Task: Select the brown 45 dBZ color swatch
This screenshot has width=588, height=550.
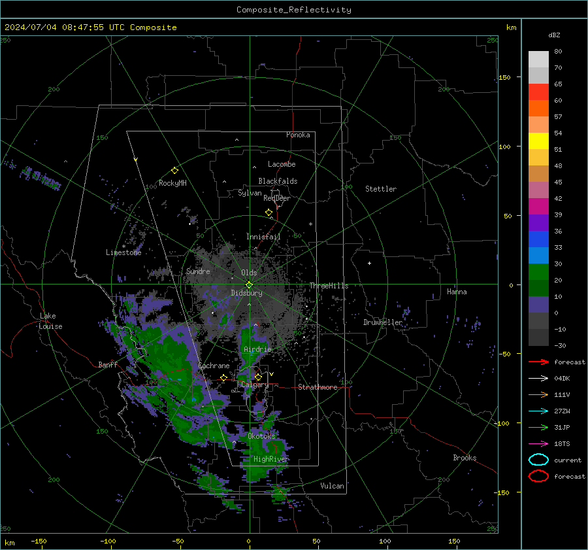Action: 538,174
